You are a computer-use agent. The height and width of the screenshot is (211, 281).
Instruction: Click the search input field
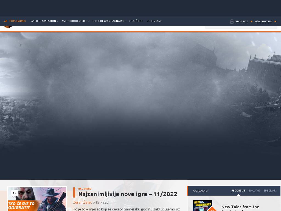click(241, 27)
